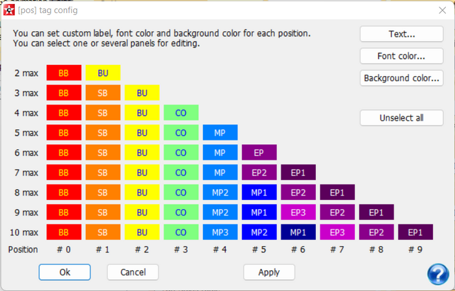Close the tag config dialog
This screenshot has height=291, width=455.
[x=442, y=10]
